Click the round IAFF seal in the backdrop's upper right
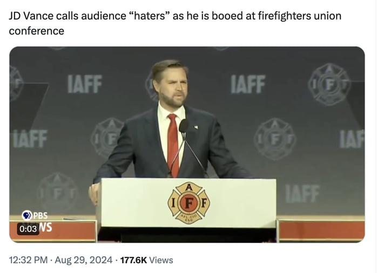 tap(329, 84)
